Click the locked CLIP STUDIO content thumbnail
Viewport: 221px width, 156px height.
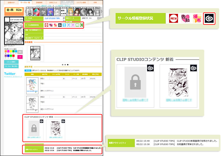(x=34, y=128)
